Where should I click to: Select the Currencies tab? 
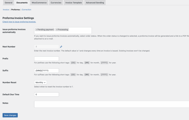[56, 3]
